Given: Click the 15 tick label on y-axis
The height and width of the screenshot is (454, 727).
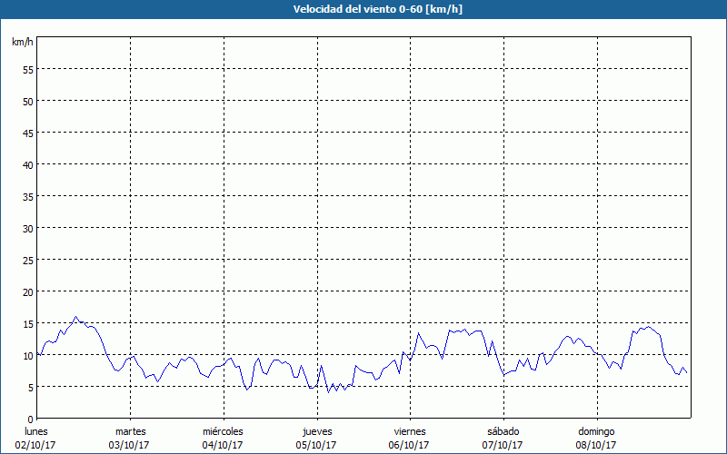Looking at the screenshot, I should [x=28, y=323].
